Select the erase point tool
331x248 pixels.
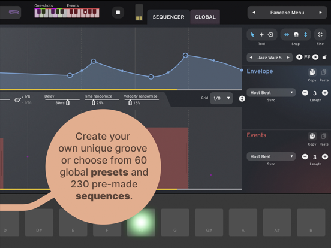tap(270, 35)
